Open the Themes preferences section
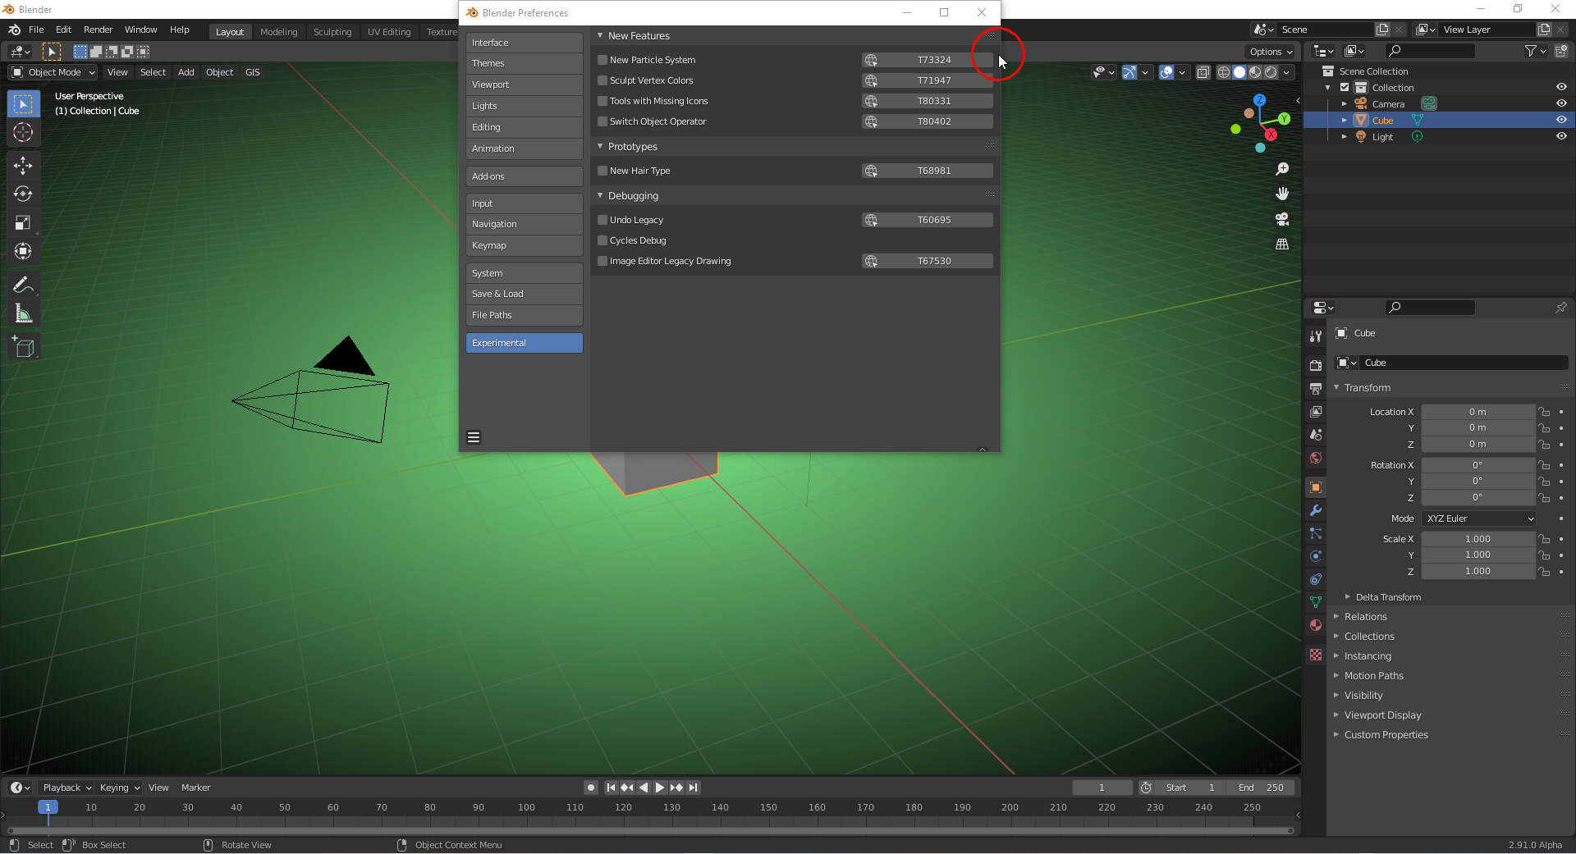Image resolution: width=1576 pixels, height=854 pixels. pyautogui.click(x=525, y=63)
